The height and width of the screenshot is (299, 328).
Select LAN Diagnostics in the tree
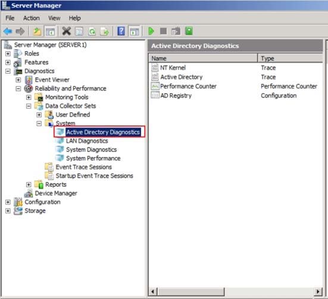87,141
